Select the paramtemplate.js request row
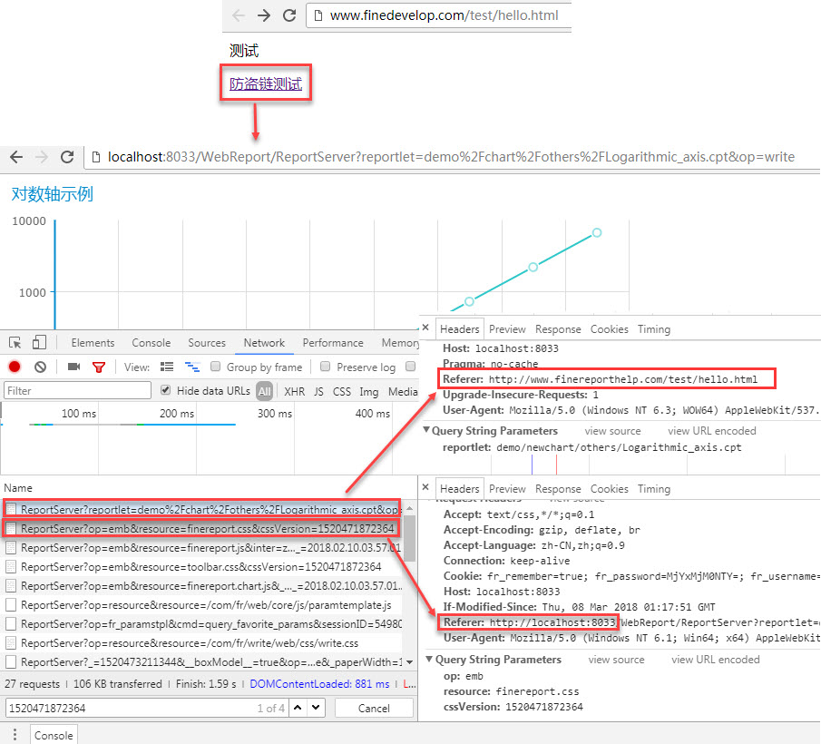The image size is (821, 744). [x=202, y=605]
